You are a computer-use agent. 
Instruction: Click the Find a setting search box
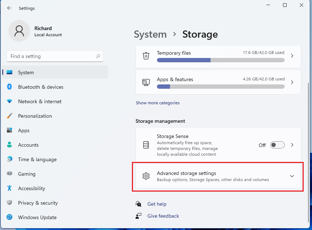click(x=51, y=56)
